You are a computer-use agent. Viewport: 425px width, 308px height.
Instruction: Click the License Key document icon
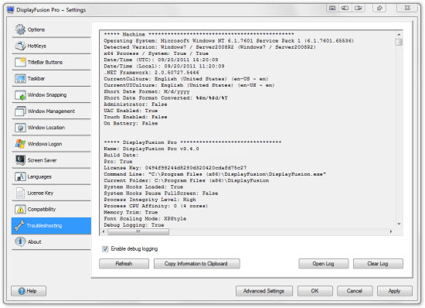[20, 193]
